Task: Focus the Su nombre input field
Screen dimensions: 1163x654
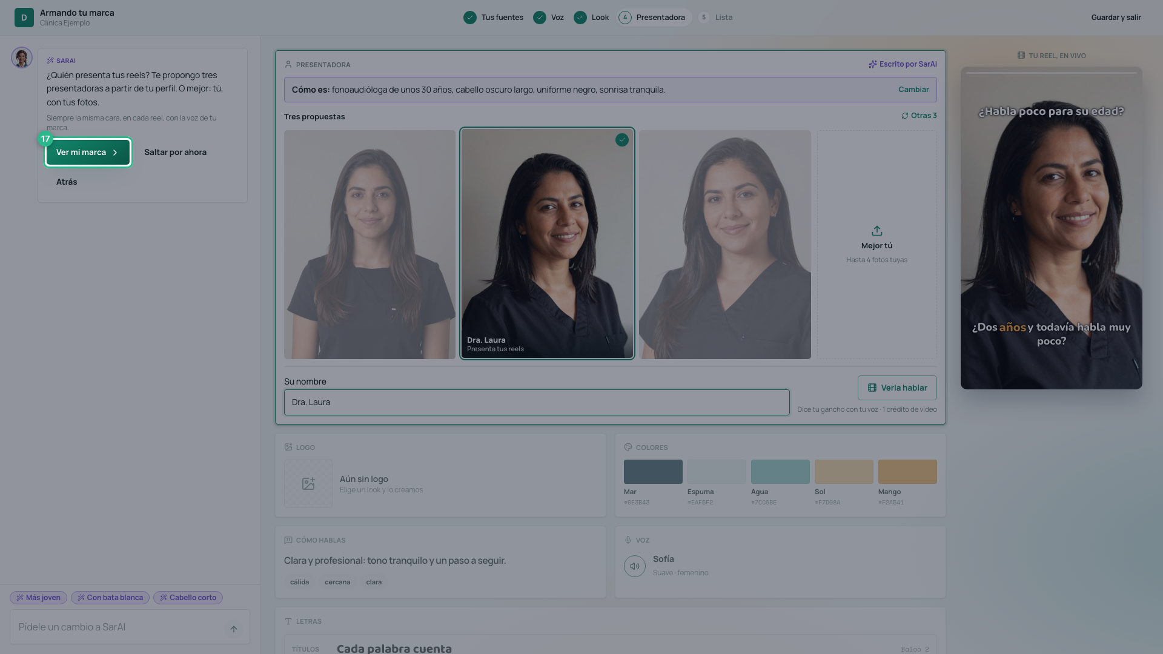Action: pyautogui.click(x=537, y=403)
